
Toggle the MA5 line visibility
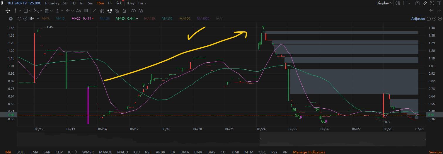pyautogui.click(x=45, y=18)
